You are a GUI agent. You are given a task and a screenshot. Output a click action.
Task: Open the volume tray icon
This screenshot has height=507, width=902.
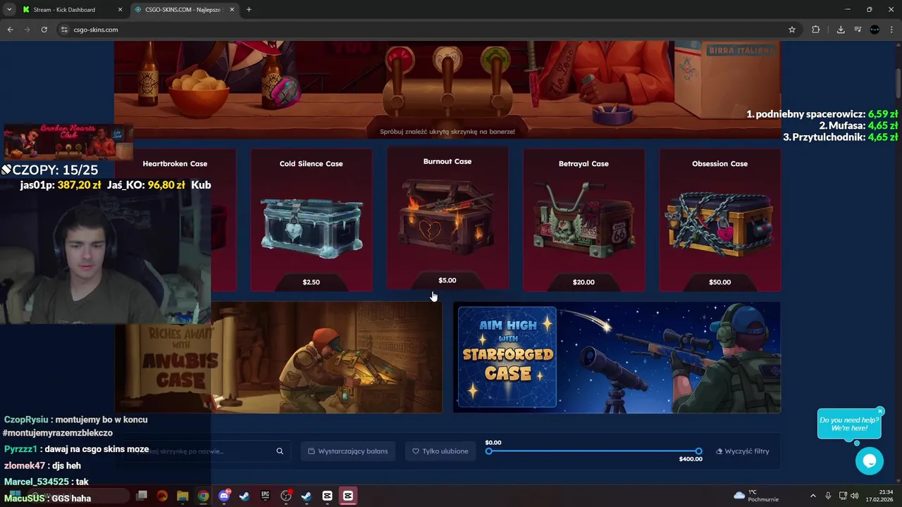click(x=855, y=496)
